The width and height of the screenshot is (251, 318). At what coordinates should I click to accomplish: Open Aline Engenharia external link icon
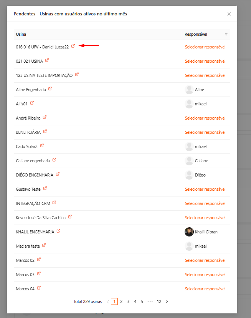point(50,88)
